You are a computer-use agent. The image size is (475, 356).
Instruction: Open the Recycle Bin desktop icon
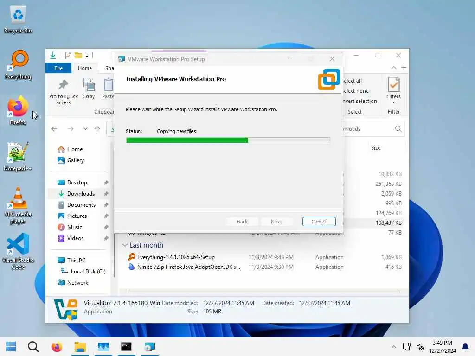pos(18,19)
